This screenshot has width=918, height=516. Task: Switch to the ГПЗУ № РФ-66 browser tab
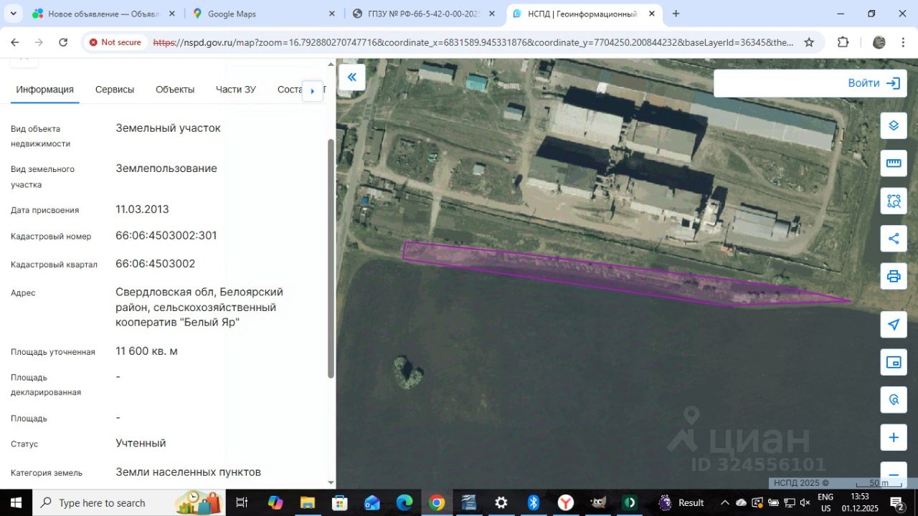(x=423, y=14)
